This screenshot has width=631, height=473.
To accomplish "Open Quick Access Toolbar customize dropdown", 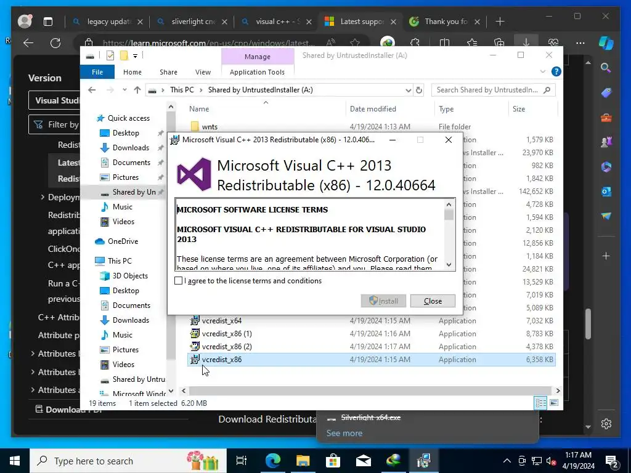I will tap(135, 56).
